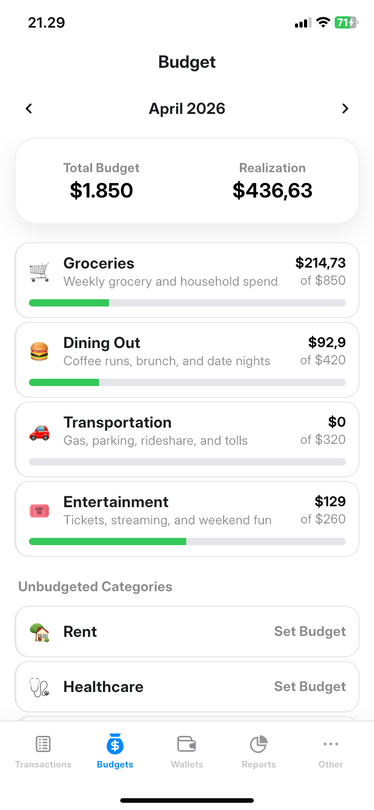Tap the stethoscope Healthcare icon
The image size is (374, 810).
(x=39, y=687)
